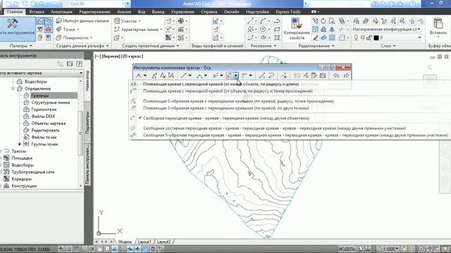
Task: Click the Parcel (Участок) icon
Action: click(117, 21)
